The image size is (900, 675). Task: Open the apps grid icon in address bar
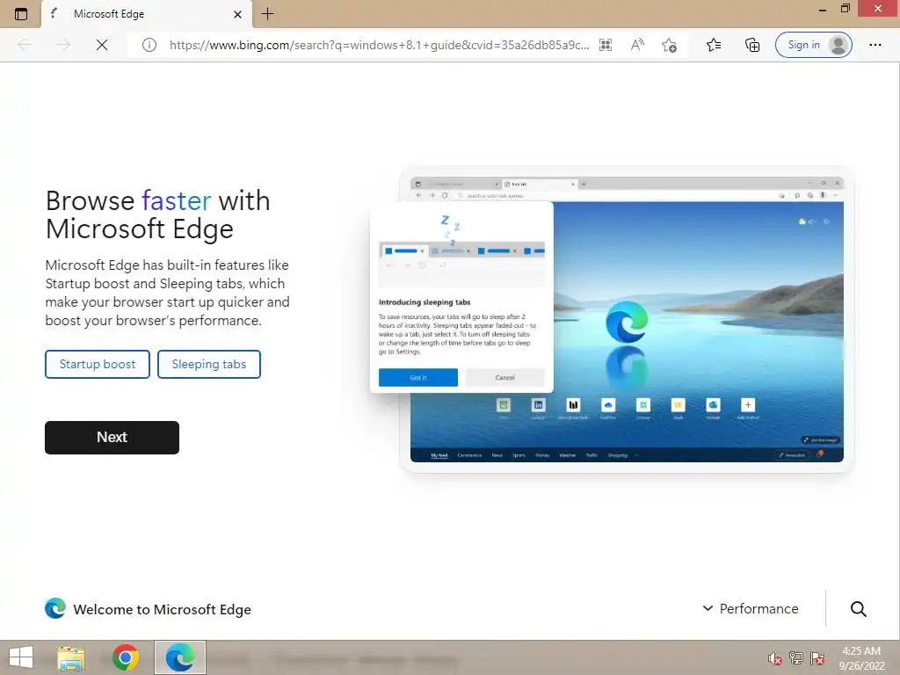point(606,45)
